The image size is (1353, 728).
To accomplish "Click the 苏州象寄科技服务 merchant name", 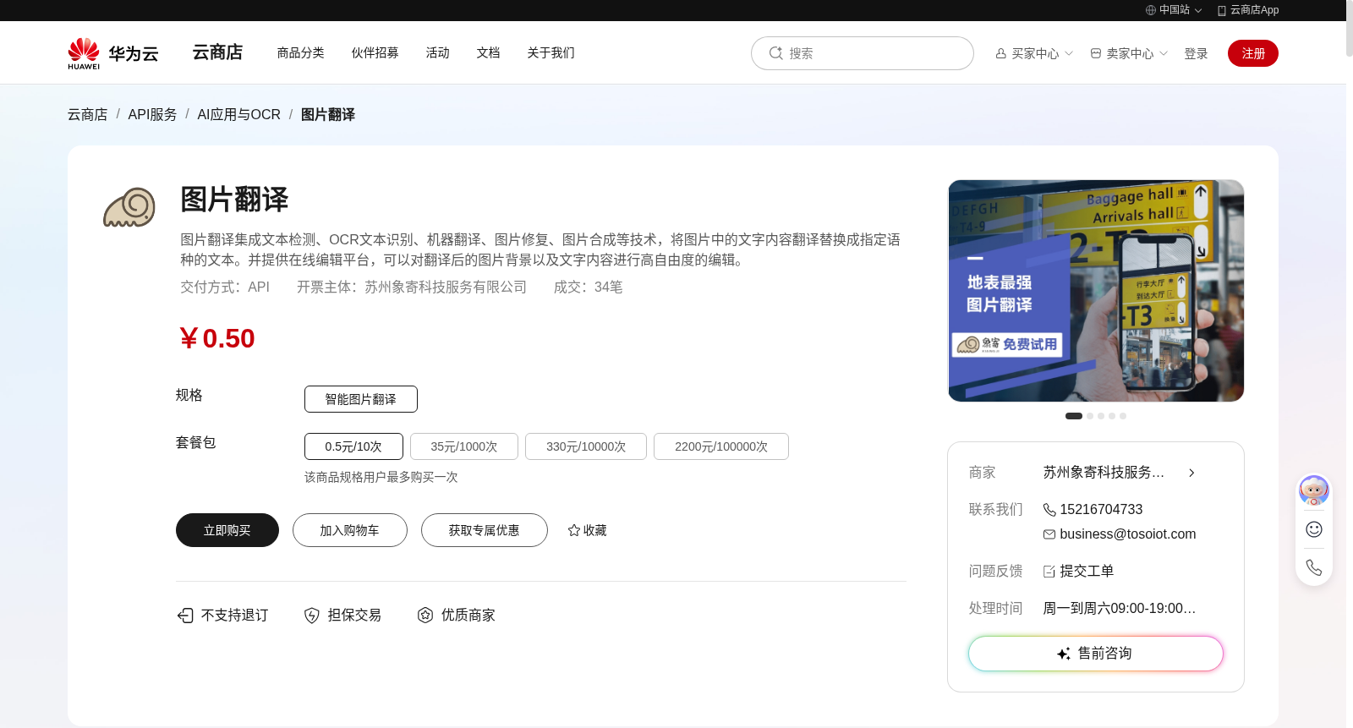I will pos(1104,473).
